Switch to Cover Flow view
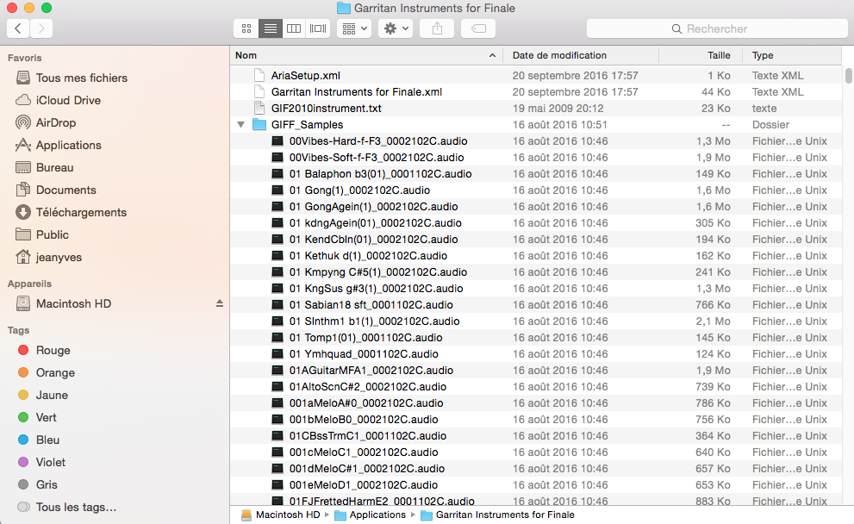The image size is (854, 524). point(318,28)
